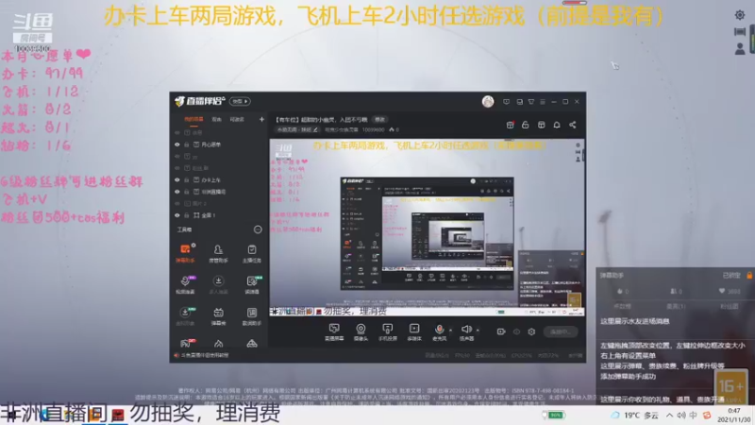755x425 pixels.
Task: Open the 弹幕助手 tool in the toolbox
Action: click(185, 253)
